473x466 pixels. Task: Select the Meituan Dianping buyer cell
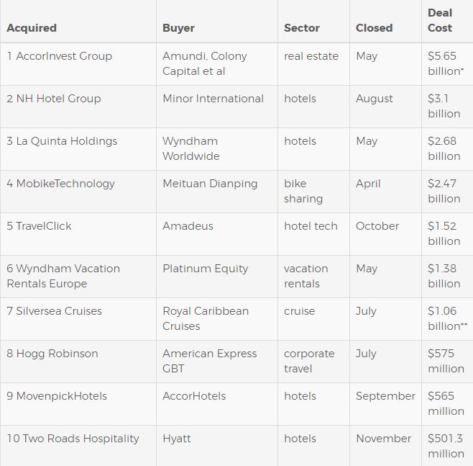(x=210, y=184)
